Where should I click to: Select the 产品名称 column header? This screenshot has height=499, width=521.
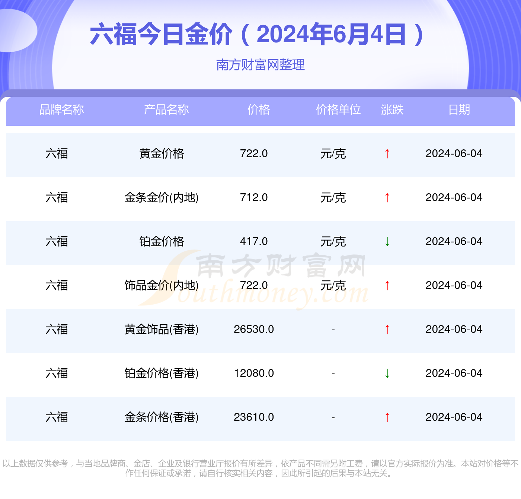(x=166, y=110)
